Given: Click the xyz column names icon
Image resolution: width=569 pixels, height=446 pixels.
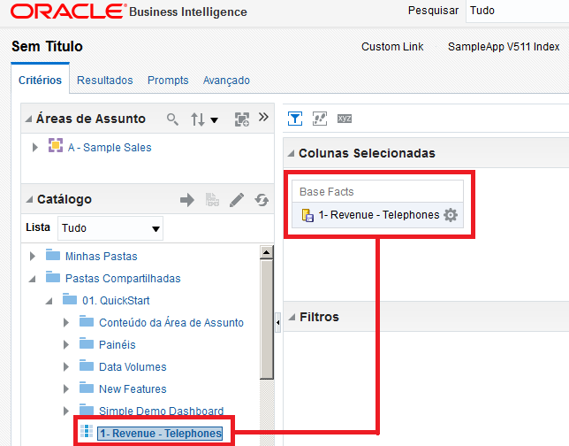Looking at the screenshot, I should (x=345, y=119).
